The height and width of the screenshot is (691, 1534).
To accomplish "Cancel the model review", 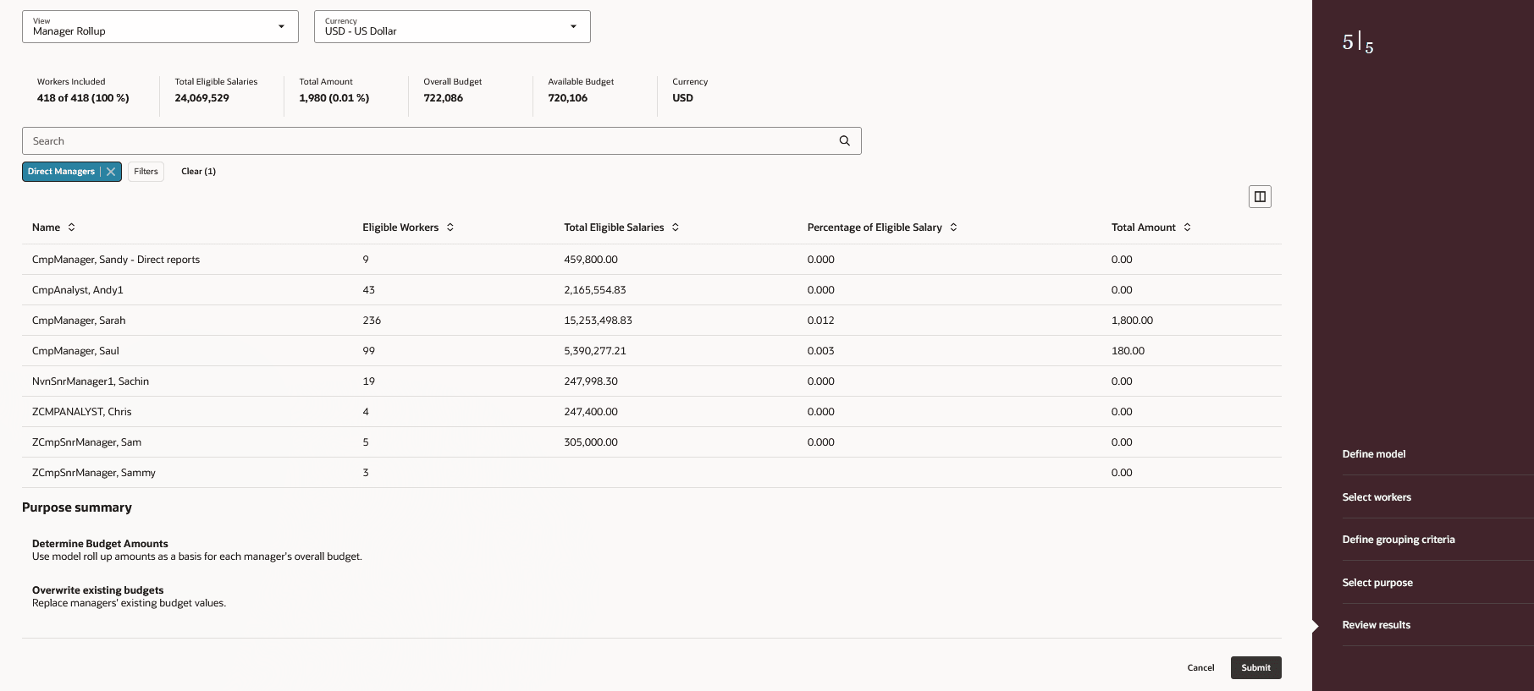I will 1200,668.
